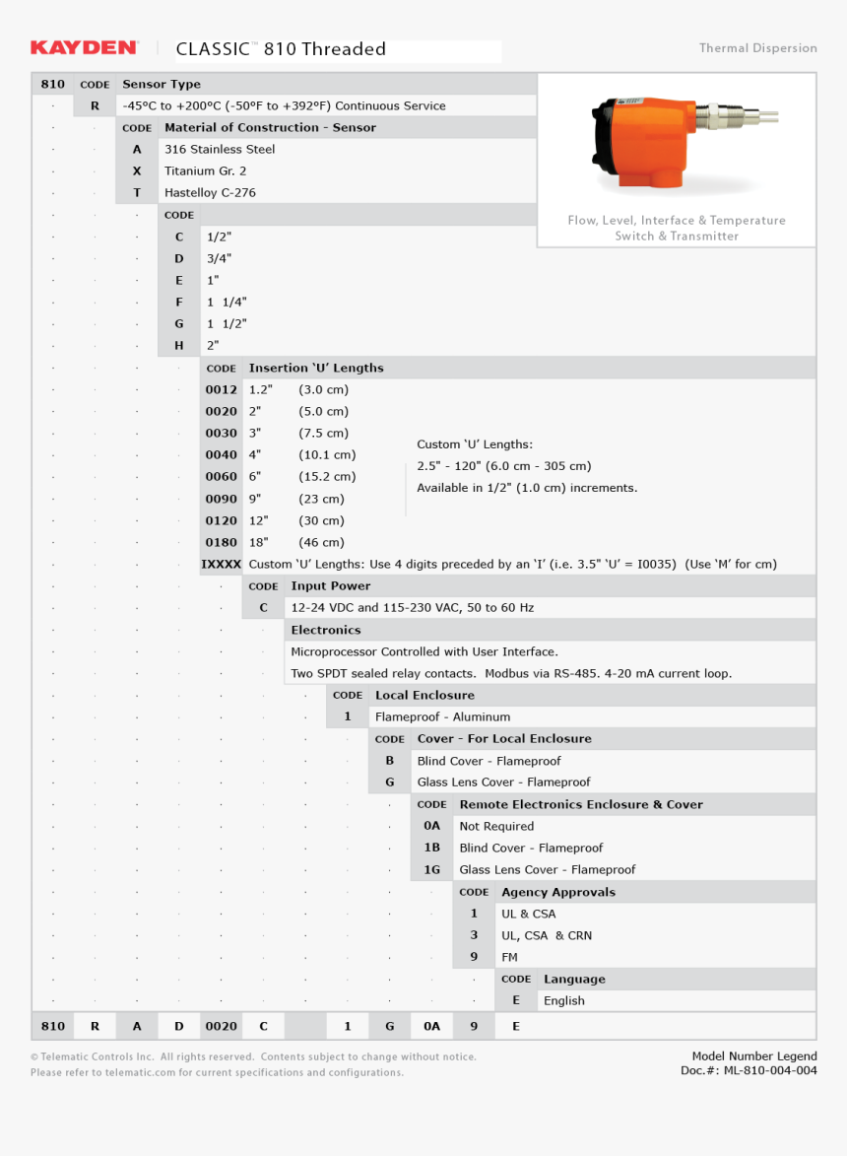This screenshot has width=847, height=1156.
Task: Click remote enclosure code 1G
Action: [431, 870]
